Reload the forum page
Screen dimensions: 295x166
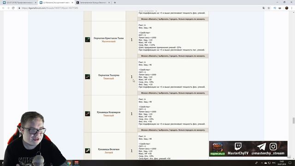pos(13,8)
